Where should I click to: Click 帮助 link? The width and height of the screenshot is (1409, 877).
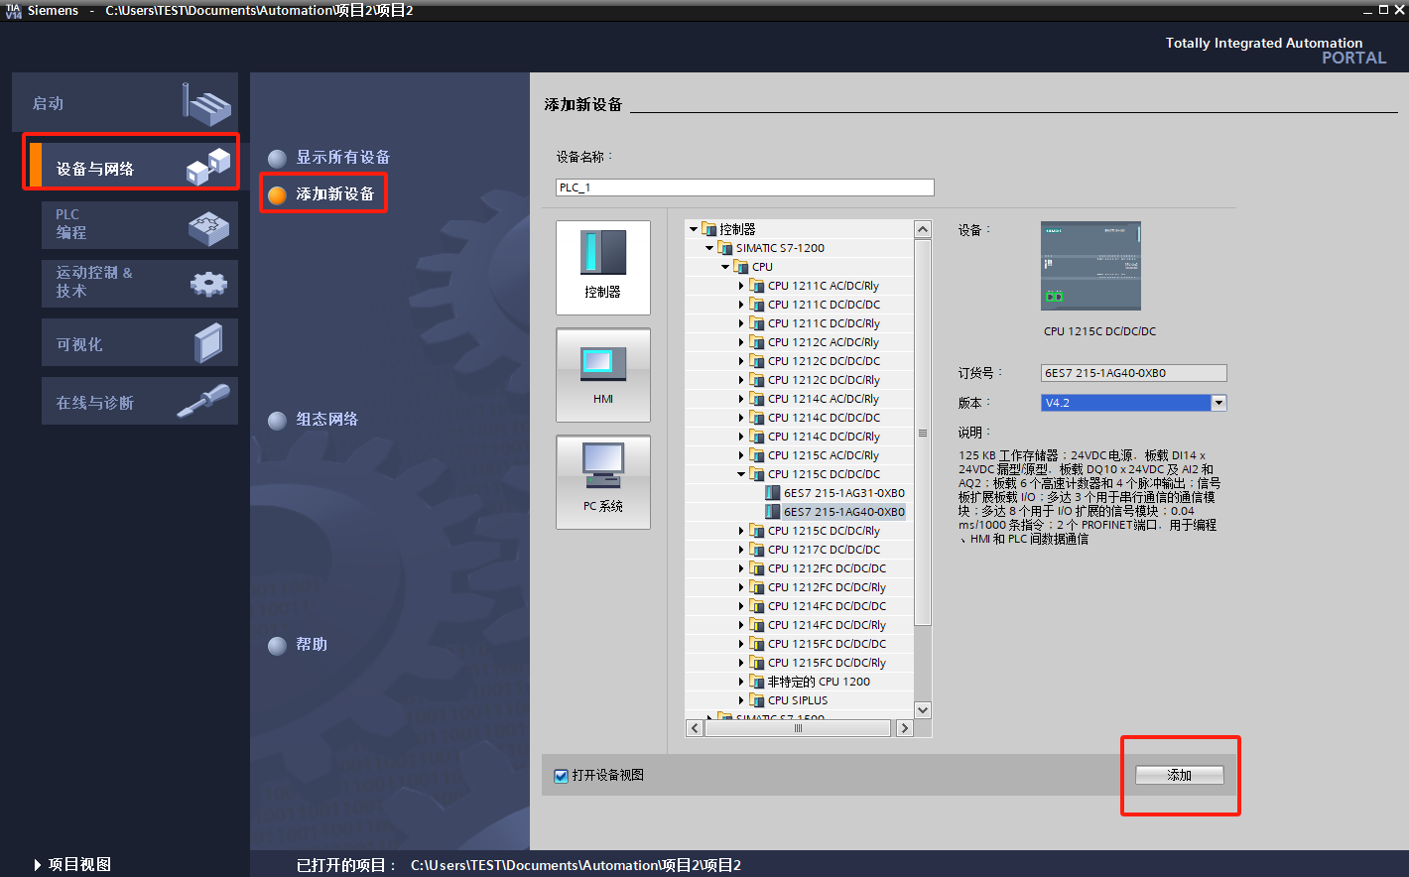click(x=312, y=645)
